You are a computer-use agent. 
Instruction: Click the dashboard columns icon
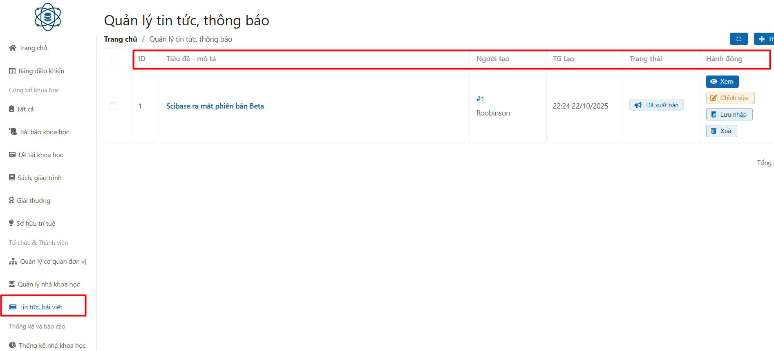pyautogui.click(x=12, y=71)
